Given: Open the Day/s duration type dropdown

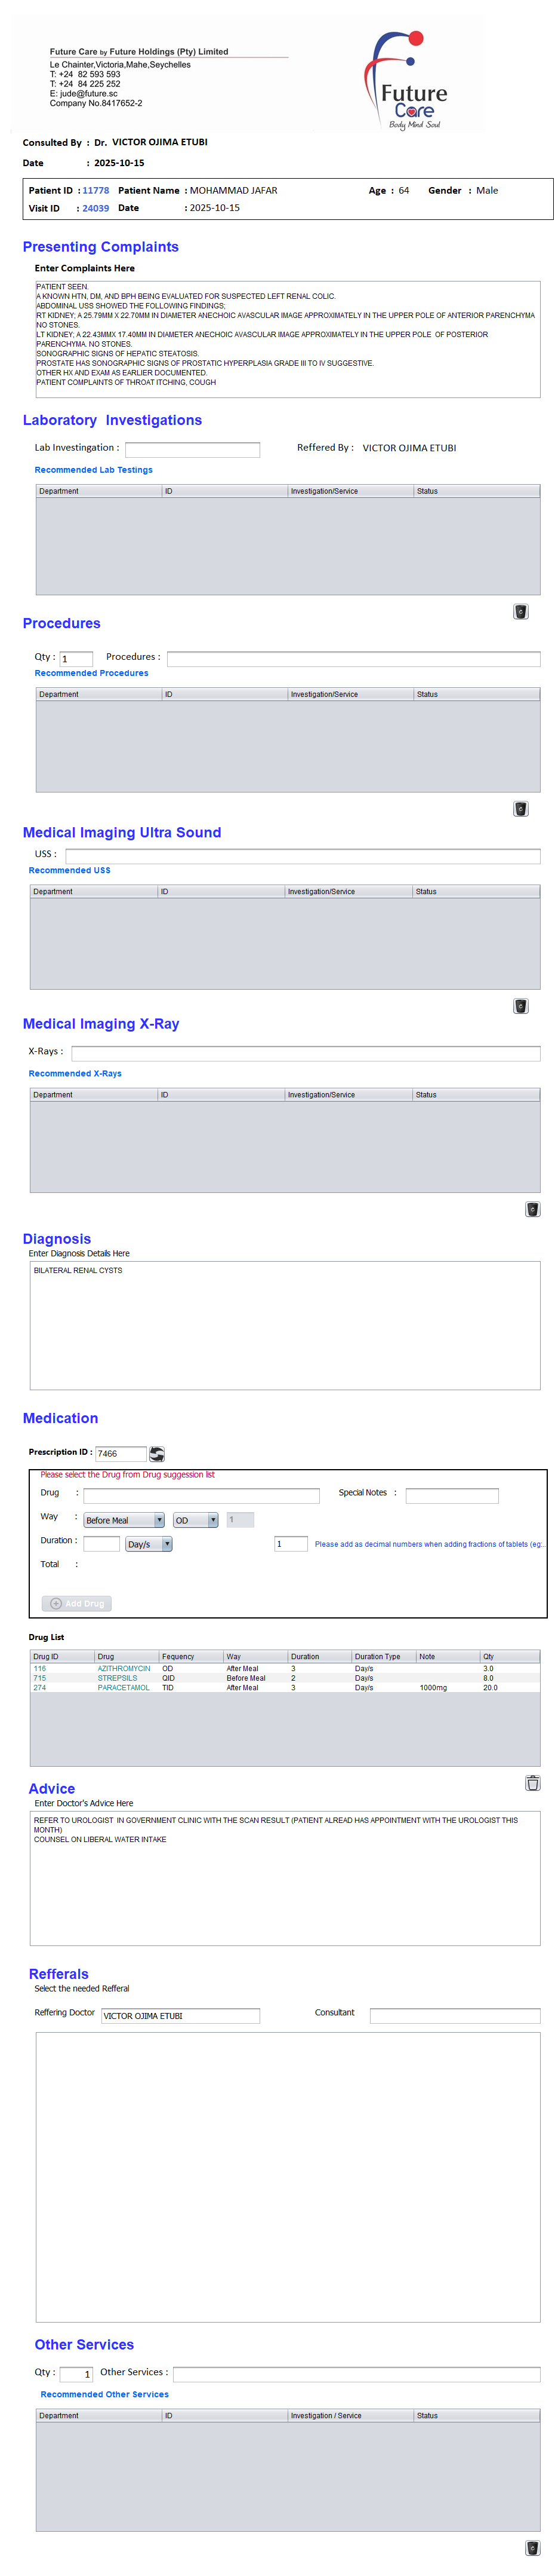Looking at the screenshot, I should (x=149, y=1544).
